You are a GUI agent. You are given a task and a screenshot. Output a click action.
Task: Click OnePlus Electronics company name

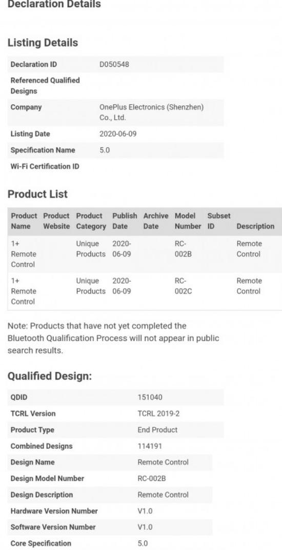coord(152,112)
